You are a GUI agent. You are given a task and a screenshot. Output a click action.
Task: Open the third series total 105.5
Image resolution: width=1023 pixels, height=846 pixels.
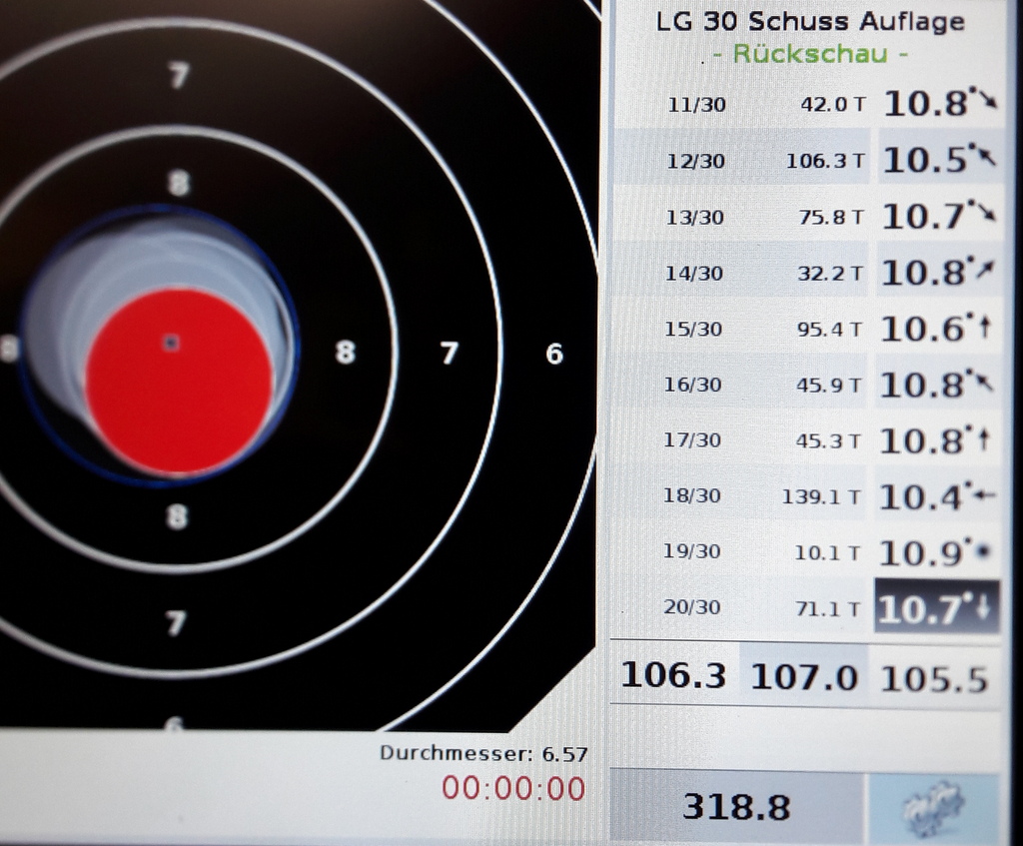[x=934, y=678]
